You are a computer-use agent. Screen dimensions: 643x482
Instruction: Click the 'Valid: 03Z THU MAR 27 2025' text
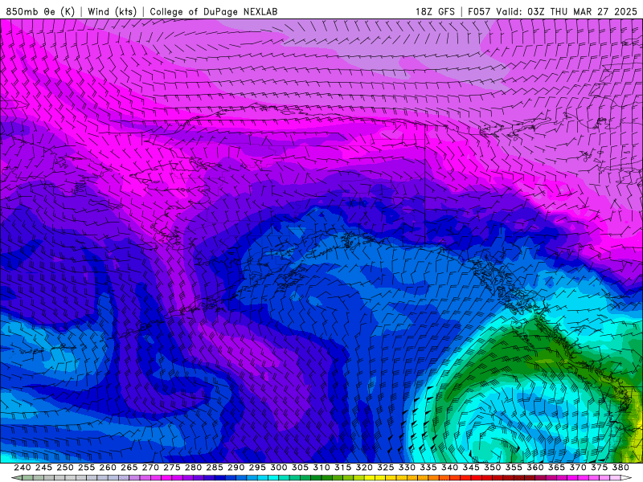tap(567, 11)
